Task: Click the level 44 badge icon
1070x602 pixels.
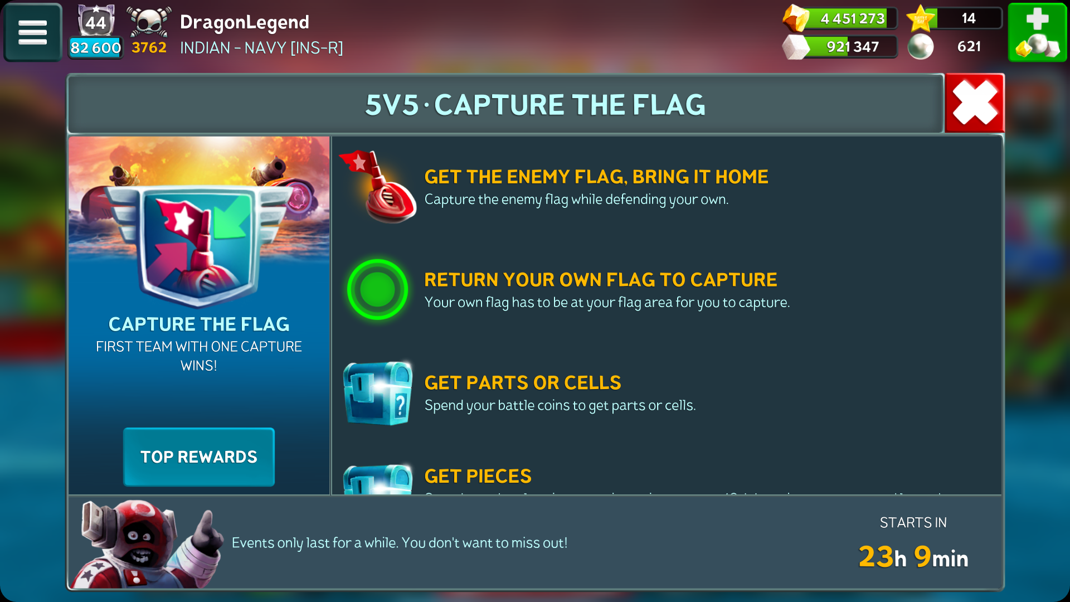Action: (96, 22)
